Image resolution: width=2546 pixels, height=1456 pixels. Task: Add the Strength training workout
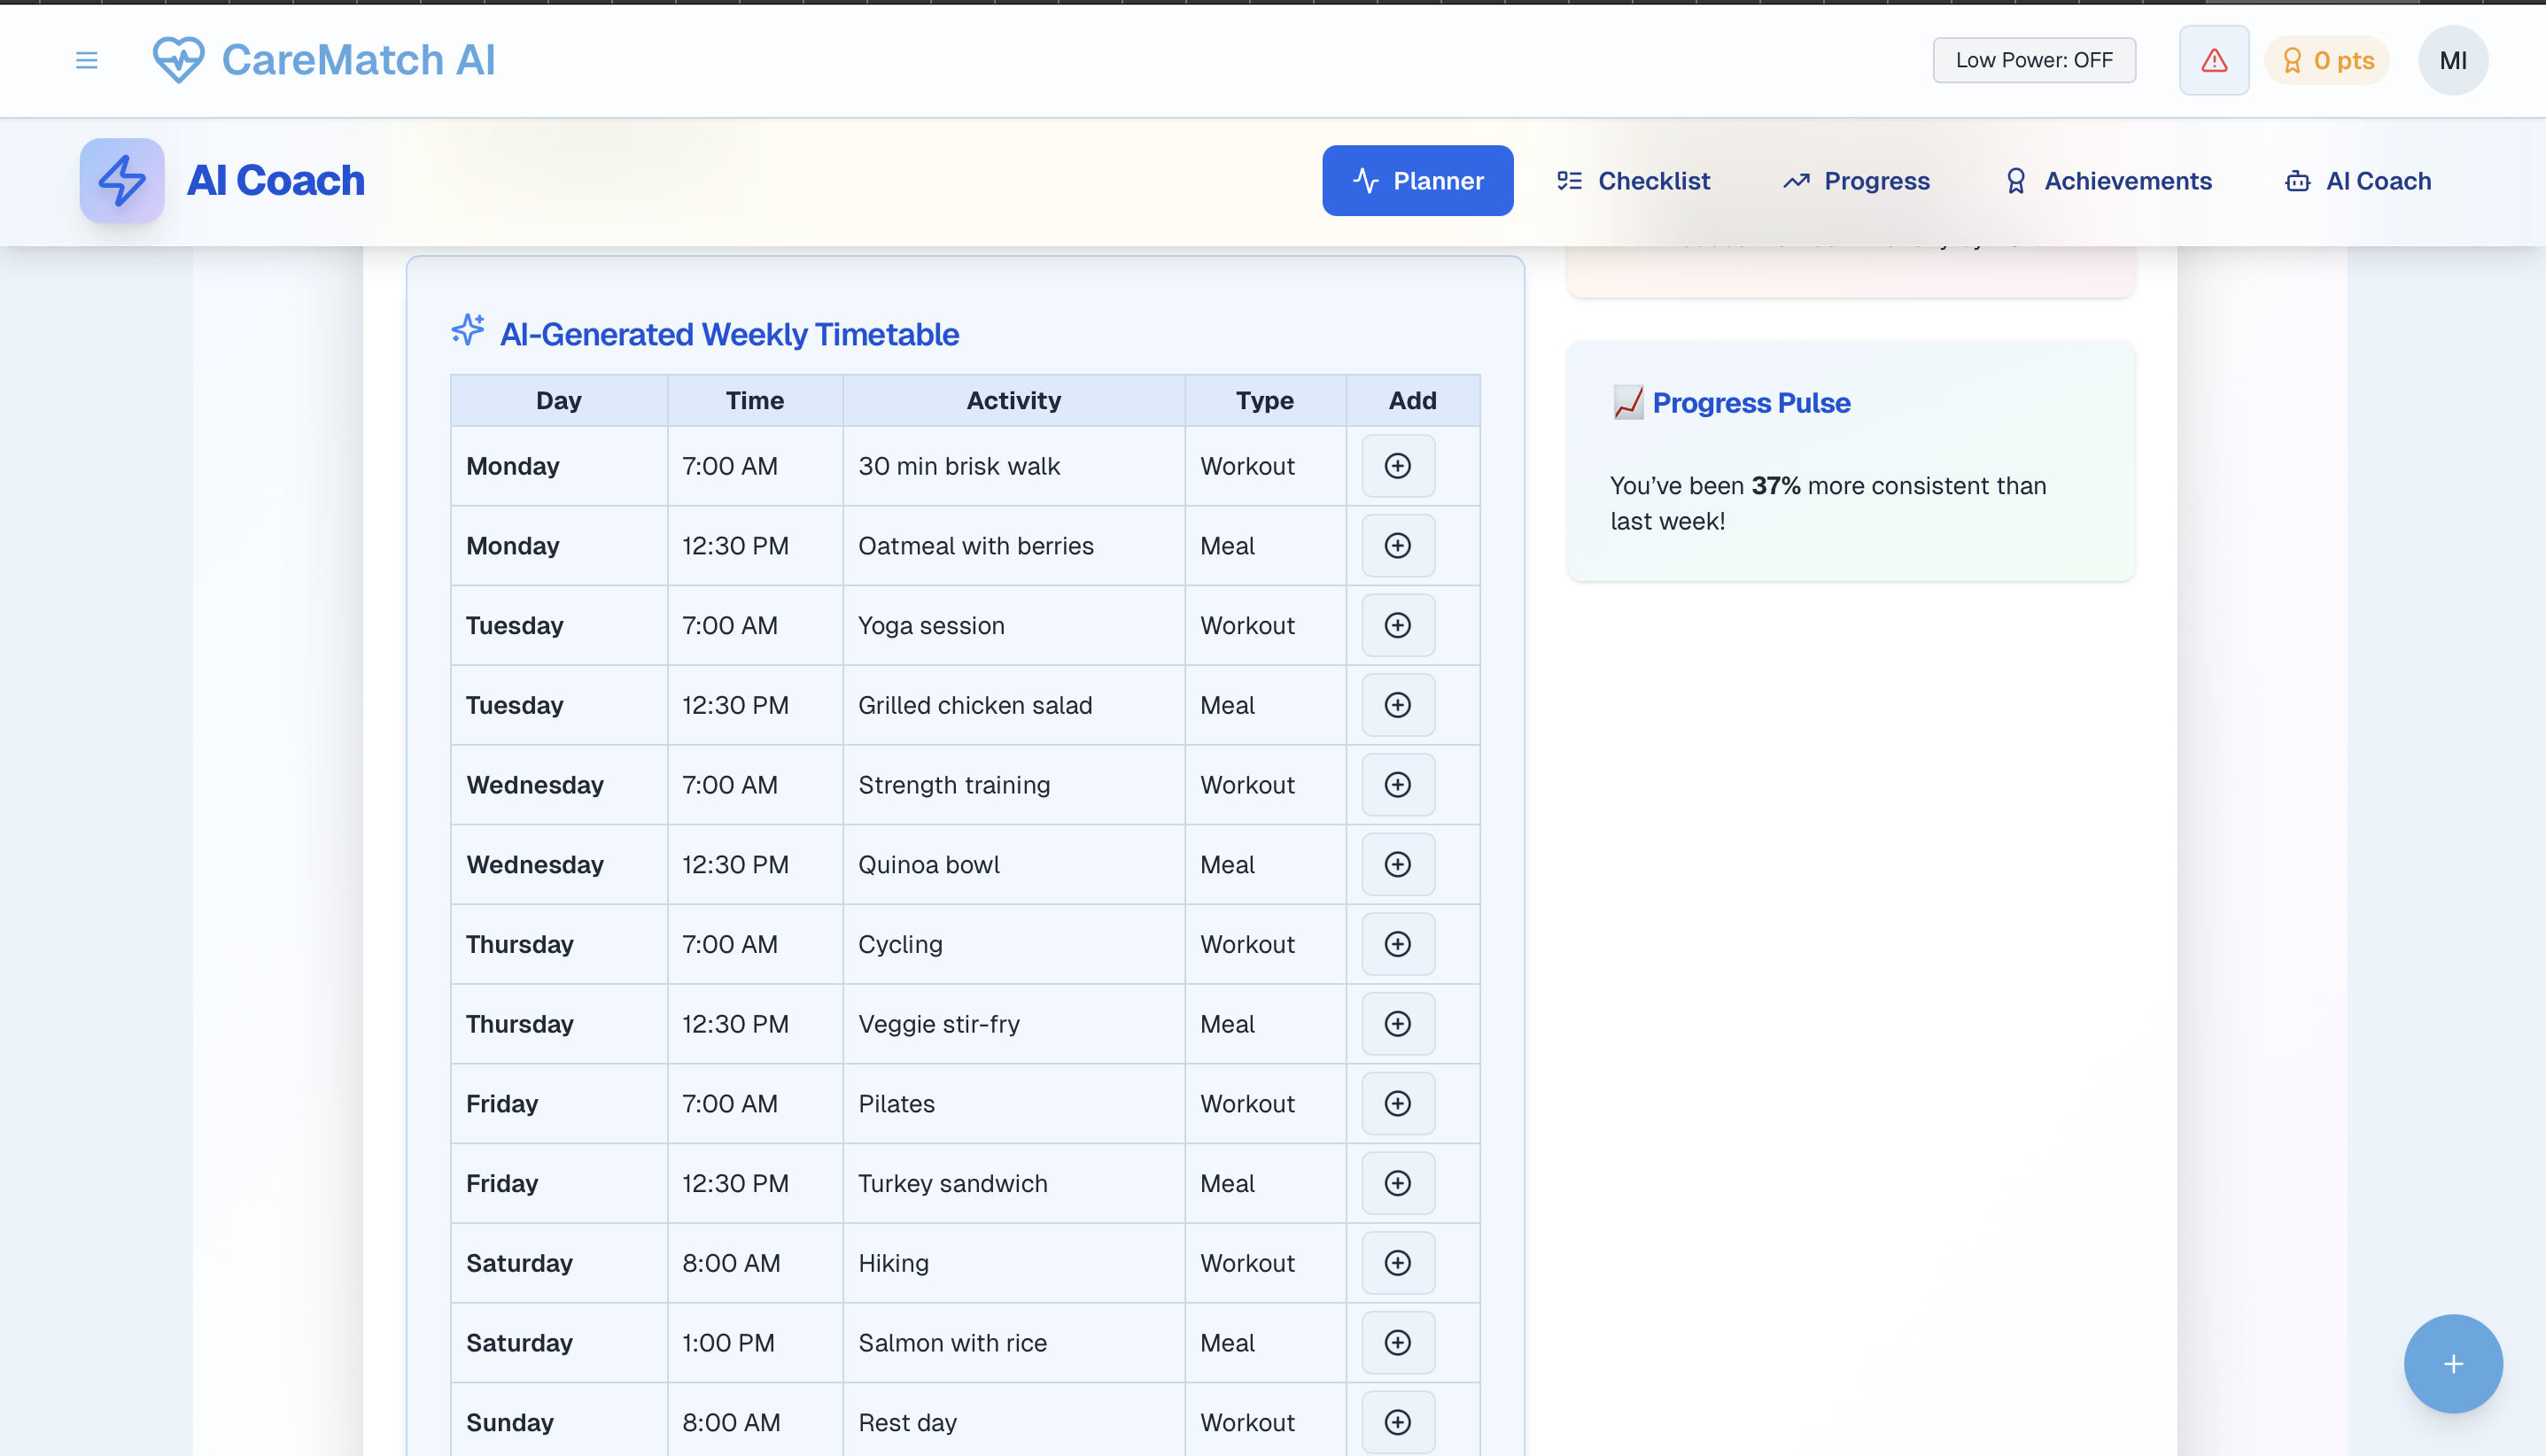pos(1397,785)
